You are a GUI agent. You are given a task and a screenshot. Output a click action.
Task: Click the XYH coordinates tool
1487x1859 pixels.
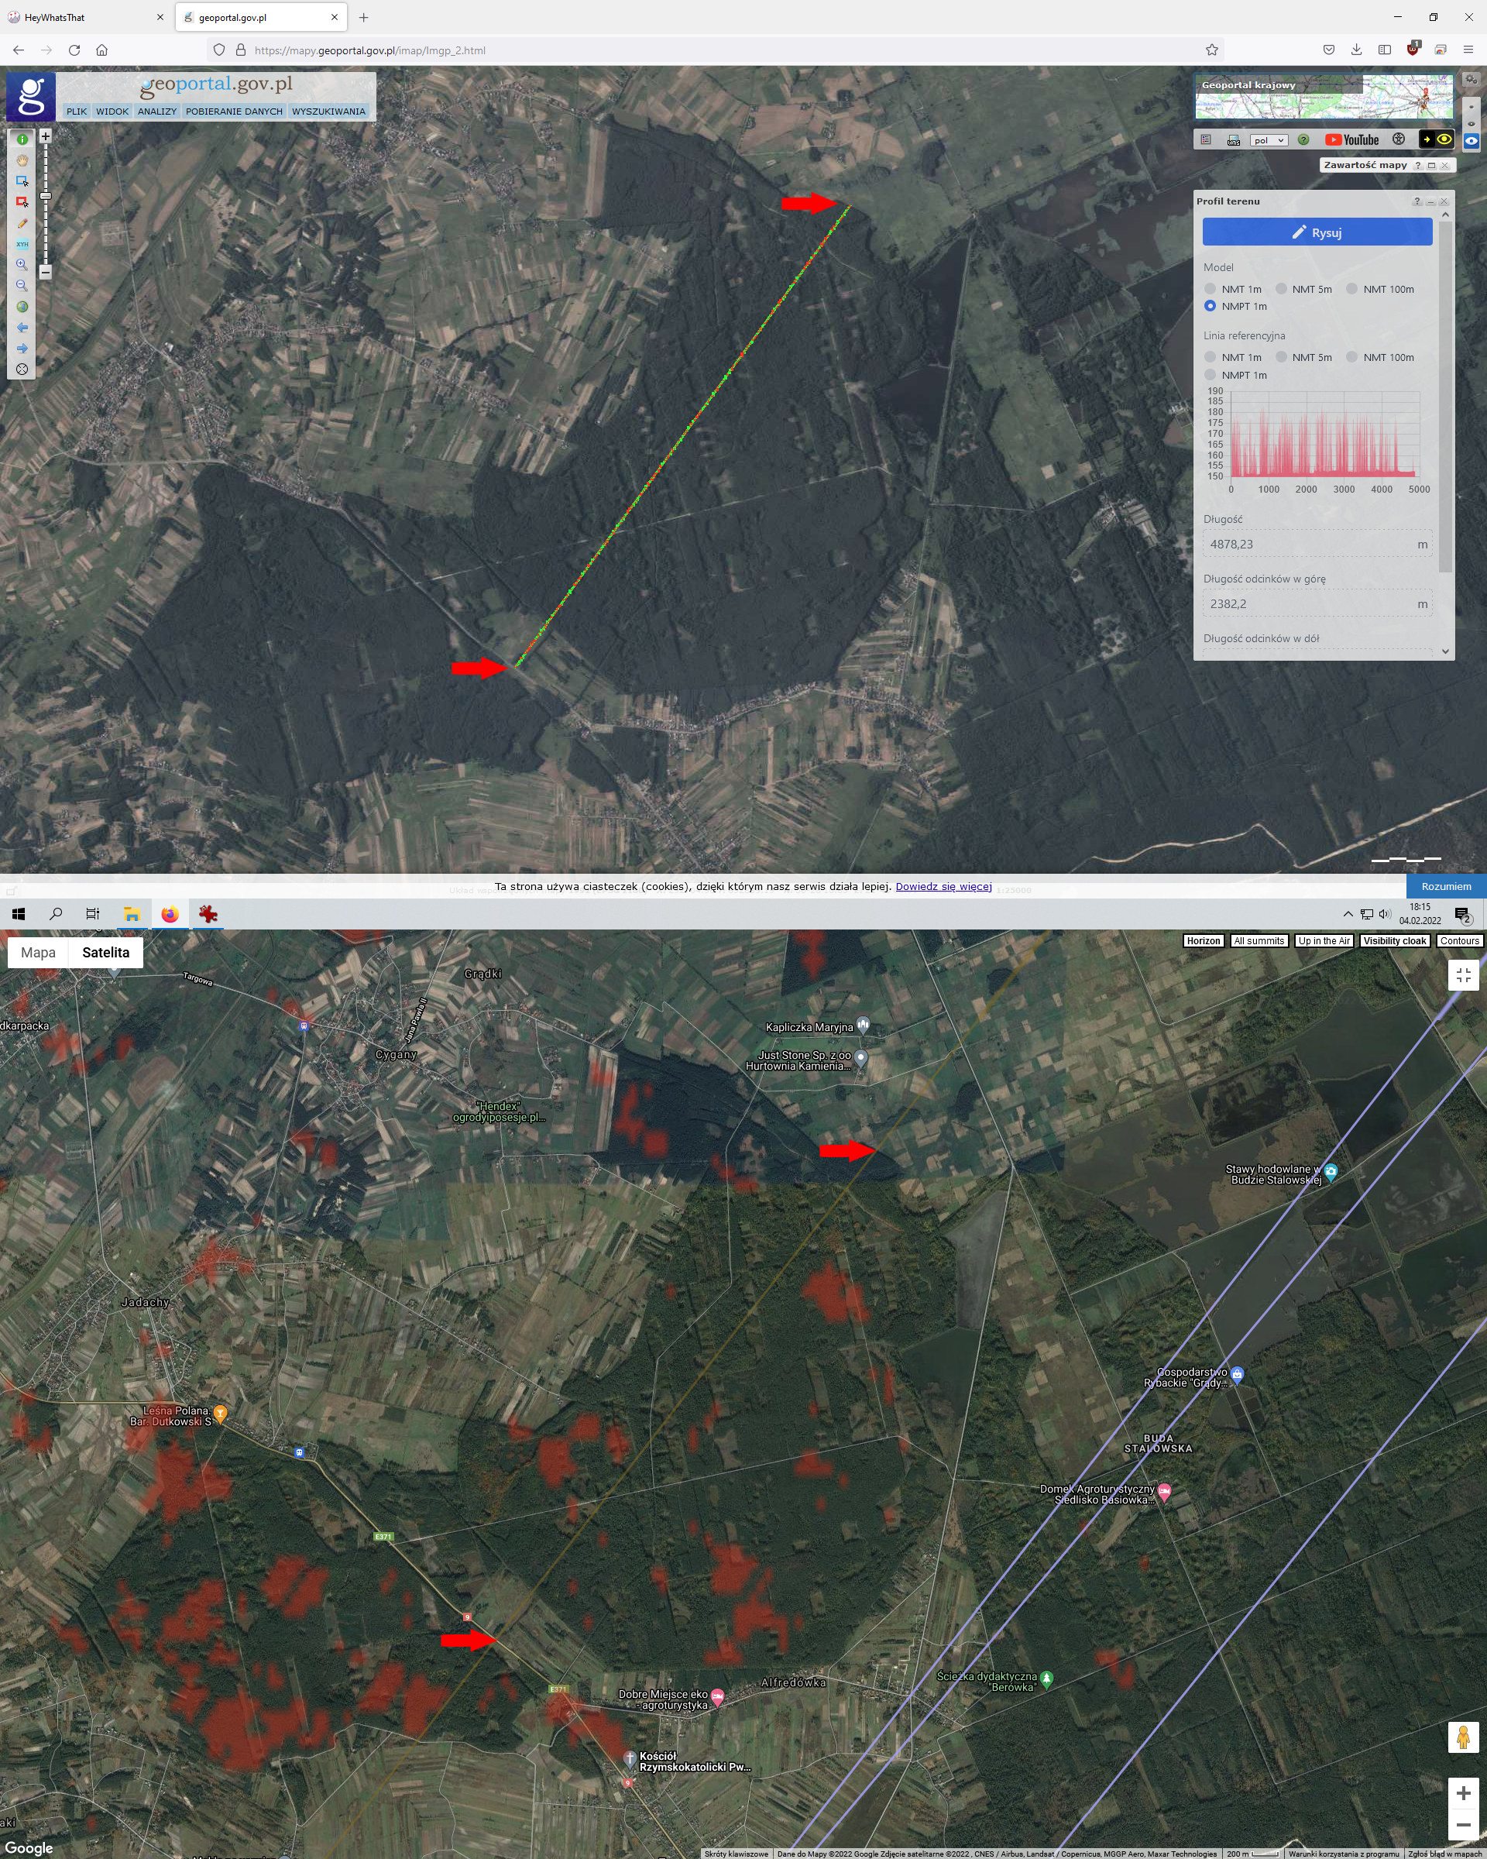click(22, 244)
